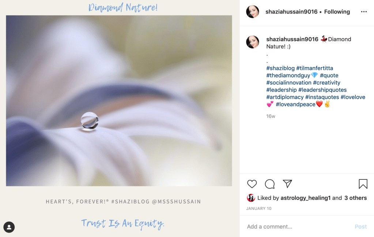The width and height of the screenshot is (374, 237).
Task: Open the three-dot more options menu
Action: point(364,12)
